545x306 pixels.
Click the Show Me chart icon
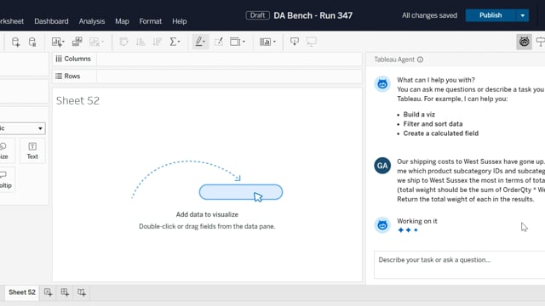[x=265, y=42]
